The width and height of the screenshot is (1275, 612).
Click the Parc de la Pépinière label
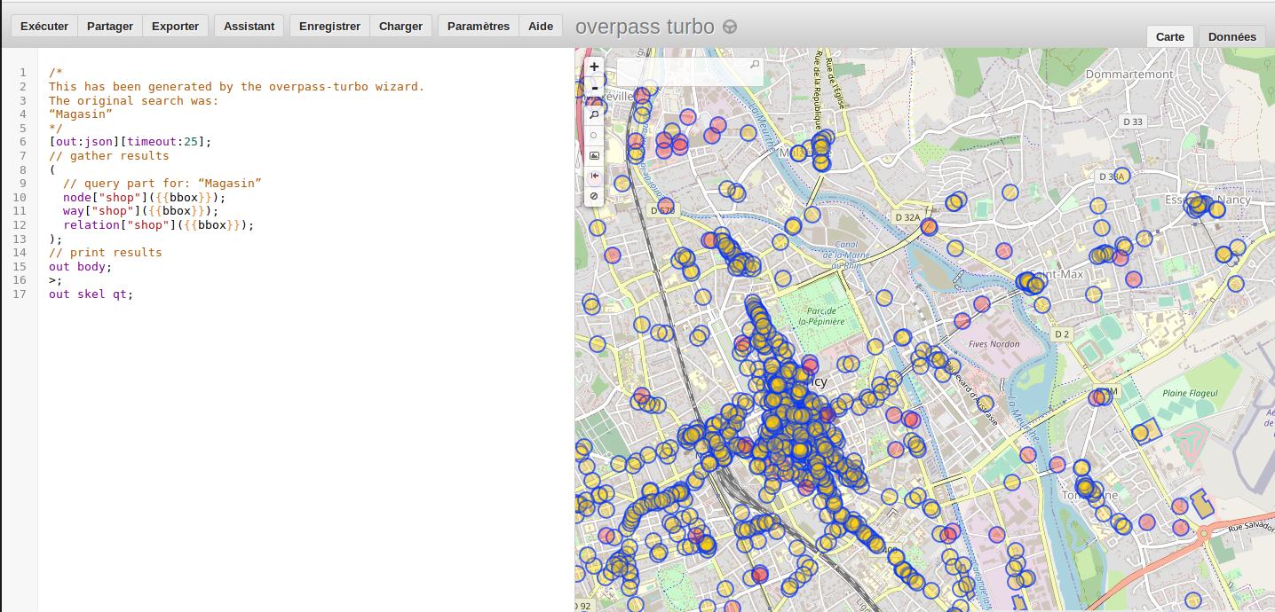822,317
